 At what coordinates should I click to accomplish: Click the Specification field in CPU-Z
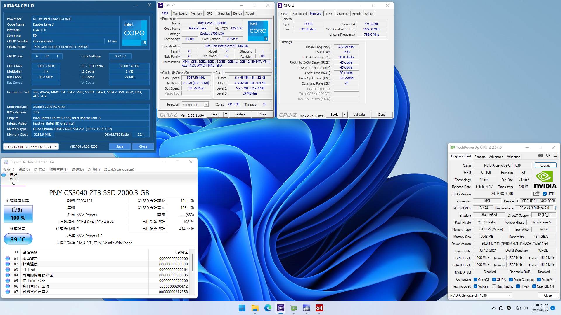click(x=226, y=46)
